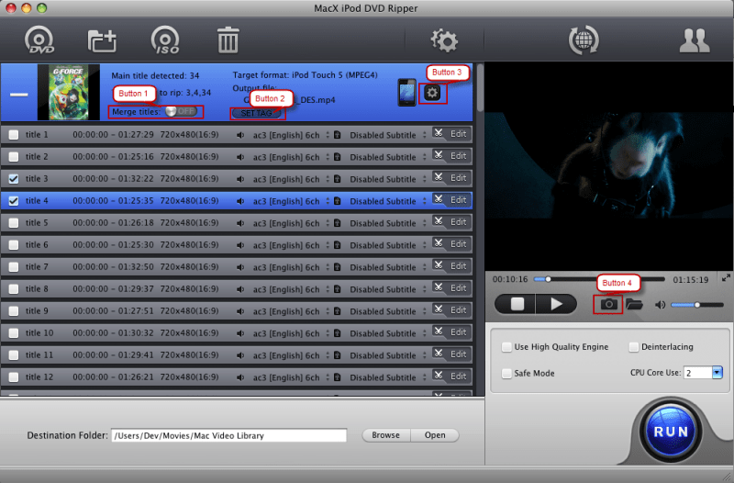Toggle the Merge titles switch
734x483 pixels.
click(181, 111)
